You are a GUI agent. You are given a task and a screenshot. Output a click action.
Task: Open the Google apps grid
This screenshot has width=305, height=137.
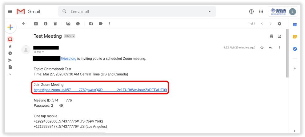[261, 11]
